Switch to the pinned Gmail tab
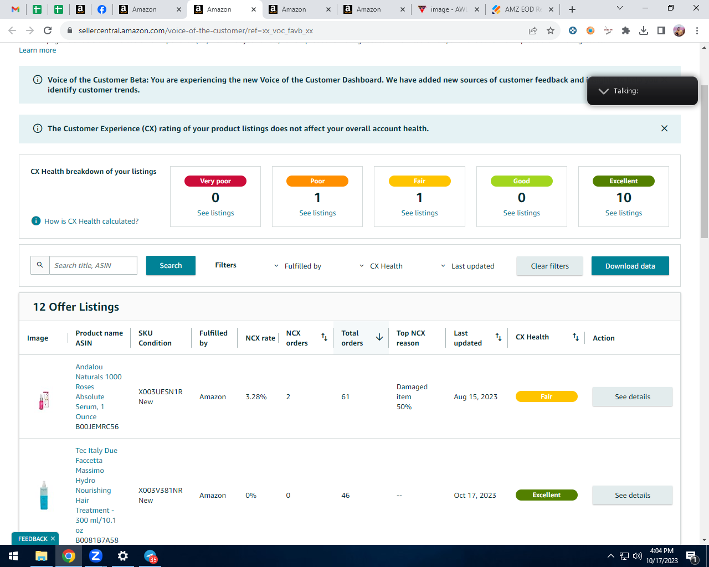 point(16,9)
